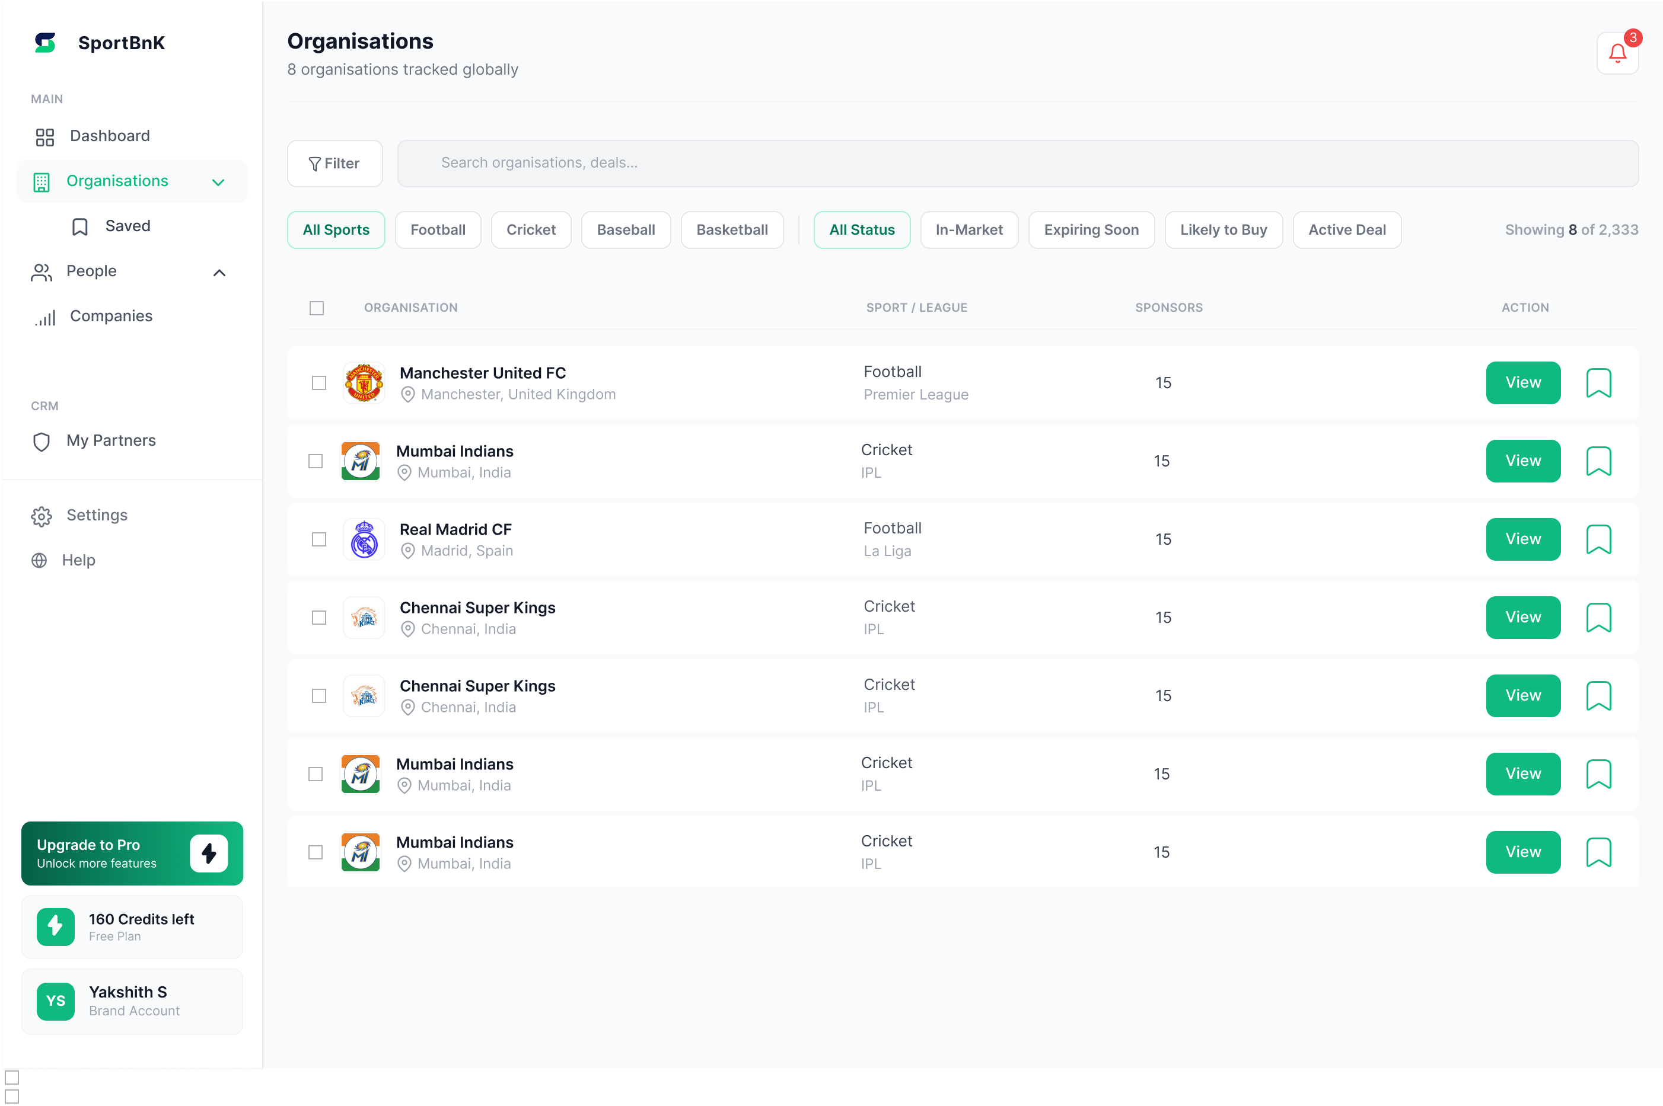View the first Chennai Super Kings entry
The height and width of the screenshot is (1106, 1663).
pos(1522,618)
